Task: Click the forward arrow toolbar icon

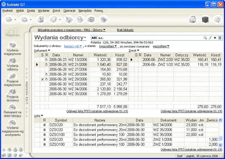Action: tap(24, 19)
